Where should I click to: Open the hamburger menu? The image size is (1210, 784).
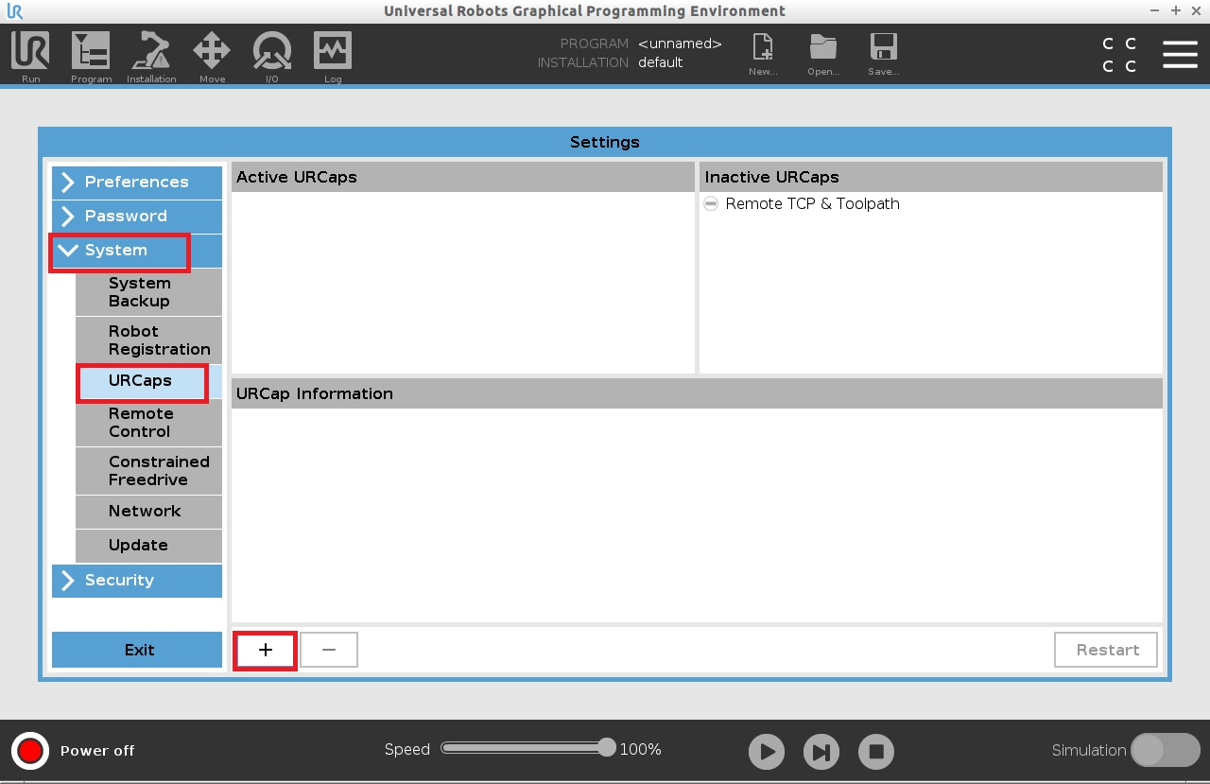pyautogui.click(x=1180, y=54)
